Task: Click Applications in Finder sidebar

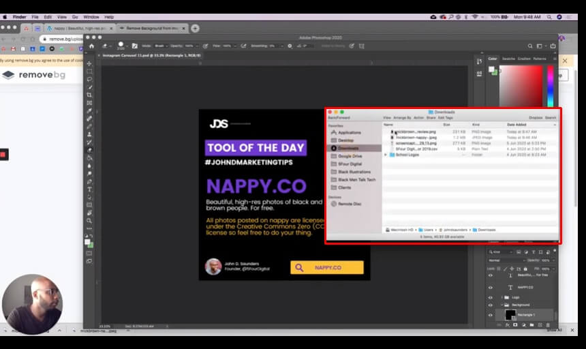Action: tap(350, 133)
